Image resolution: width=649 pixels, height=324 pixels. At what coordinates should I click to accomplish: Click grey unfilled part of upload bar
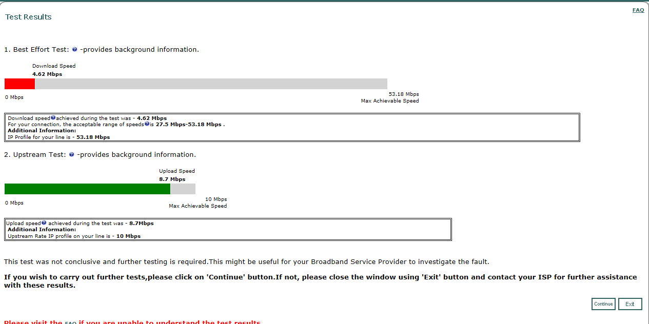(x=183, y=189)
